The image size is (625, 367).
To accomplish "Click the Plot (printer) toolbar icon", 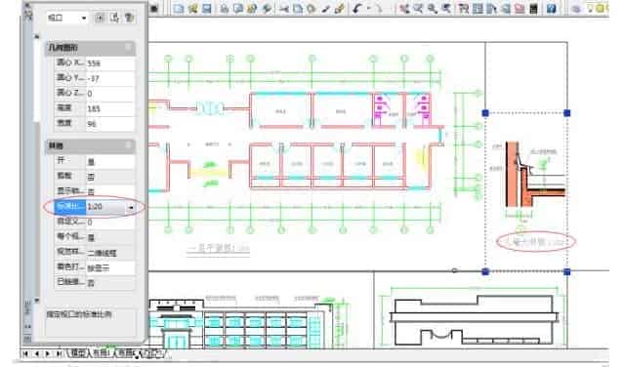I will coord(225,8).
